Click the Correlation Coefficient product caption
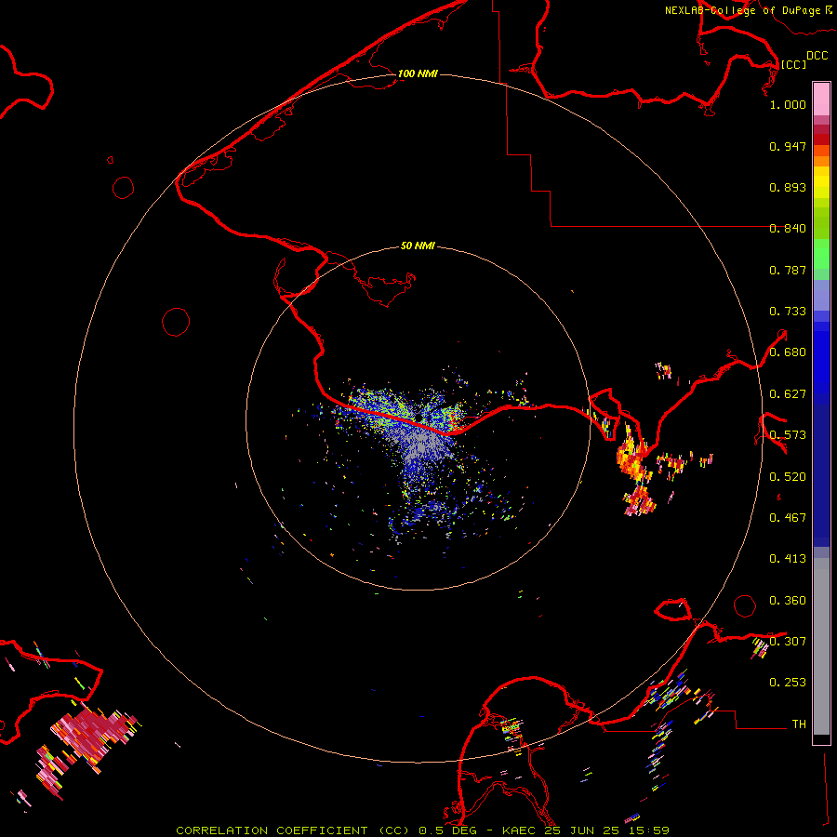This screenshot has width=837, height=837. point(422,830)
